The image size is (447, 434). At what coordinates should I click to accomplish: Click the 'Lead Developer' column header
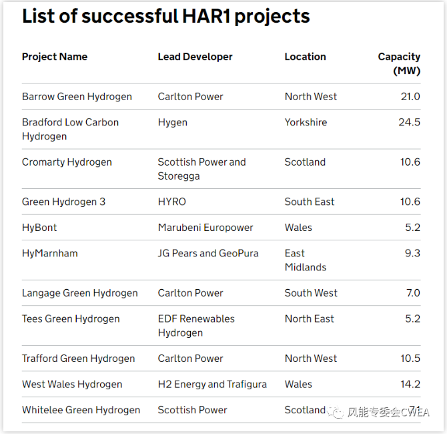point(195,57)
